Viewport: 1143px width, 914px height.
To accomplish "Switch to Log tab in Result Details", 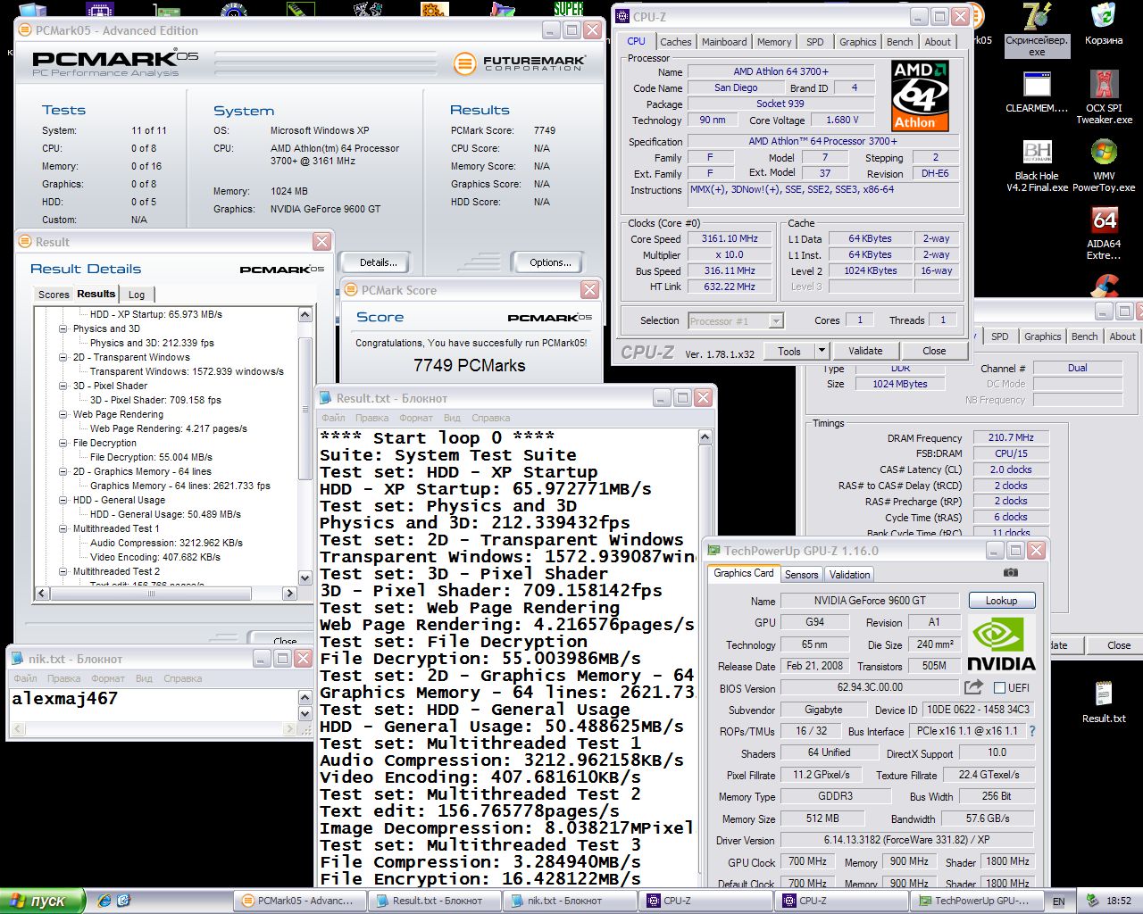I will 137,295.
